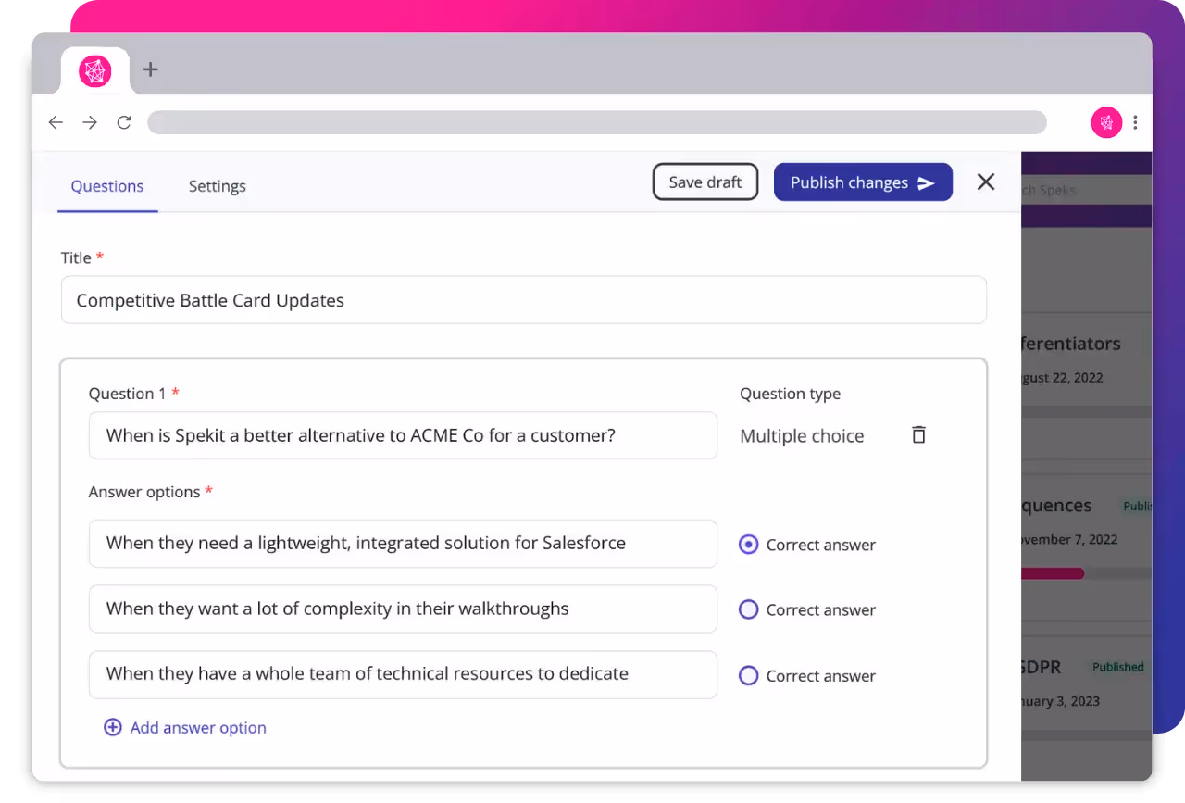Click the August 22, 2022 date text
The height and width of the screenshot is (803, 1185).
(x=1063, y=378)
